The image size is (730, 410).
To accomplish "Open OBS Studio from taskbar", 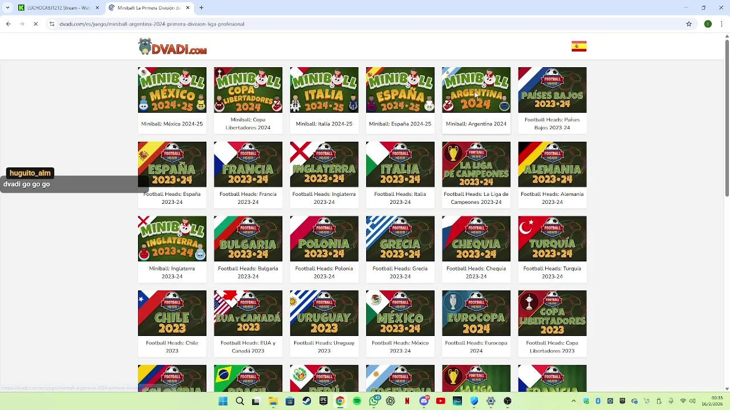I will point(508,401).
